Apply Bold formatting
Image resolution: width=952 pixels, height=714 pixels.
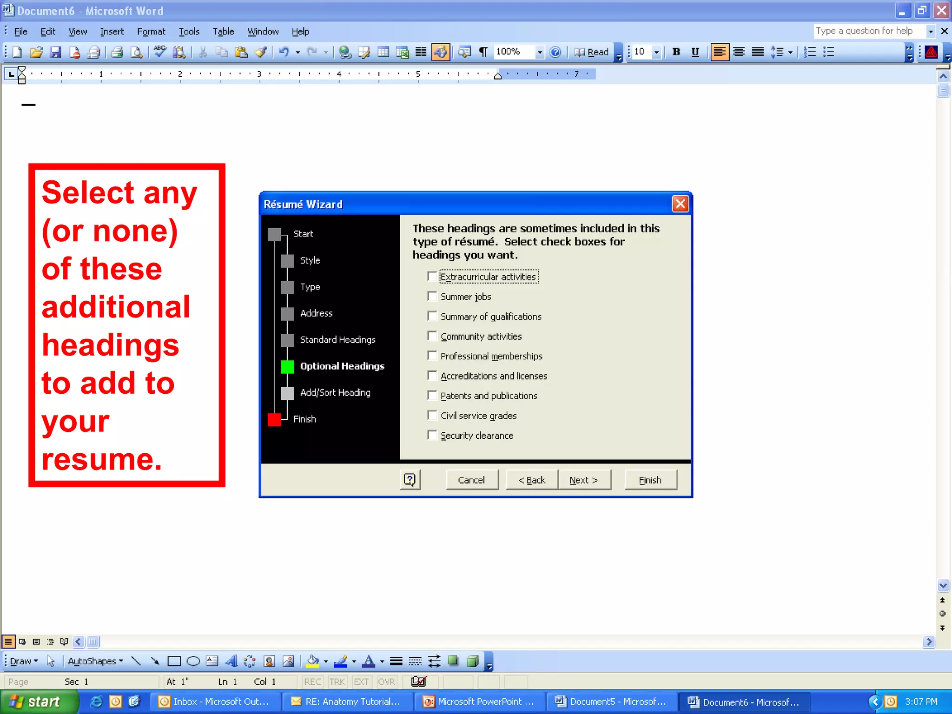[x=676, y=52]
